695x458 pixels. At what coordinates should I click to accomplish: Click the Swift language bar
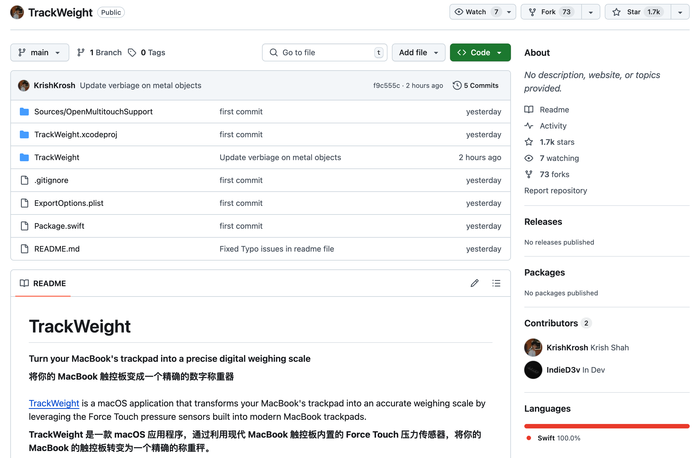click(606, 425)
